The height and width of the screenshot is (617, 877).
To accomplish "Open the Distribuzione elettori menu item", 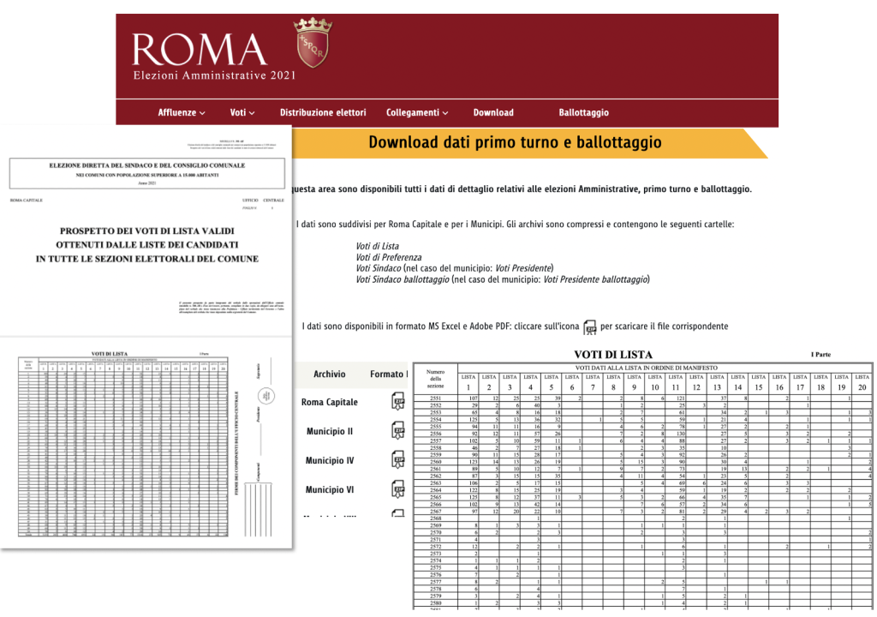I will coord(323,112).
